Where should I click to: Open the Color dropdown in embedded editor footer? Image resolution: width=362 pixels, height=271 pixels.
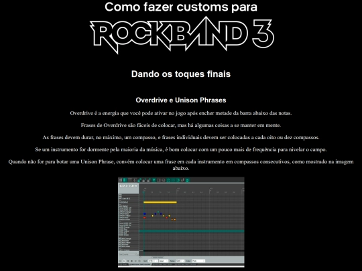click(198, 261)
